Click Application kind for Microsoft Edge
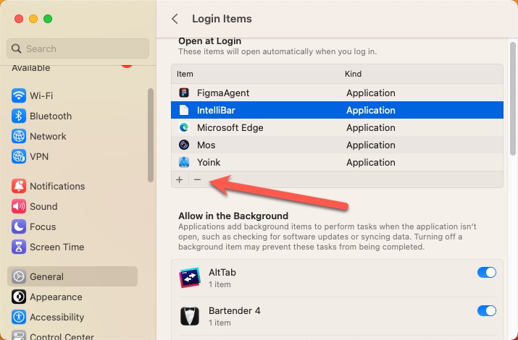The image size is (518, 340). point(371,127)
